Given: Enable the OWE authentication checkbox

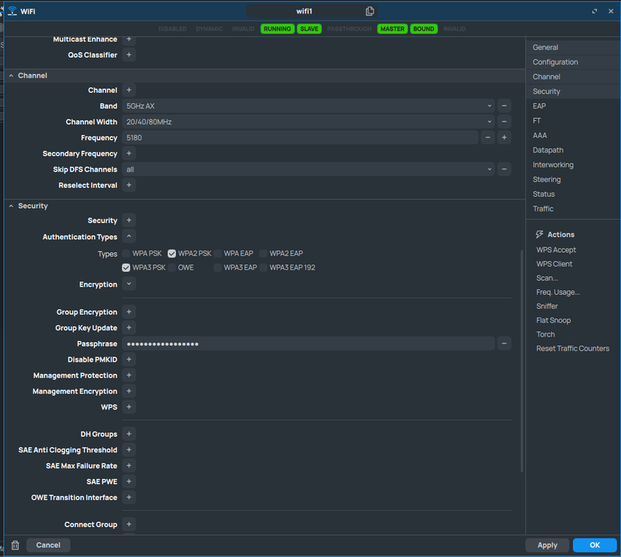Looking at the screenshot, I should coord(172,267).
